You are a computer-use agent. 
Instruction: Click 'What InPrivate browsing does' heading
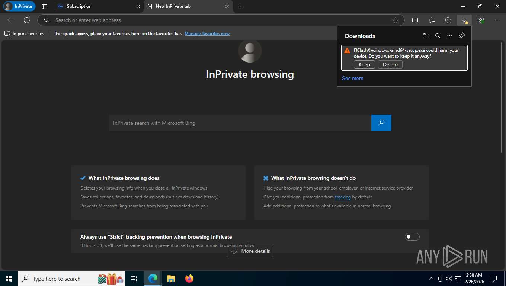pyautogui.click(x=124, y=178)
